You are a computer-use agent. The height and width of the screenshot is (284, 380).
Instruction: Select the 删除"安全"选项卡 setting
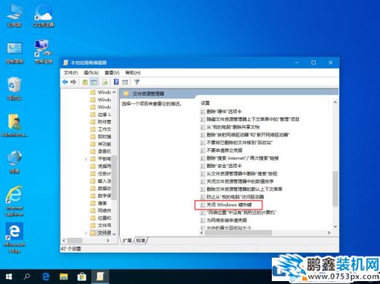tap(221, 166)
